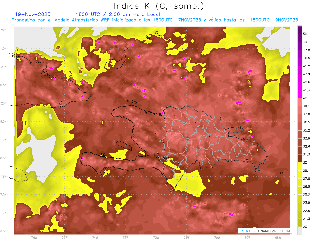Image resolution: width=312 pixels, height=241 pixels.
Task: Click the "76W" longitude axis label
Action: click(34, 237)
